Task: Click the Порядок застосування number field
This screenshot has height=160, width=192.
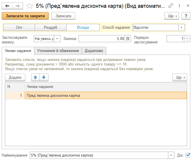Action: click(x=175, y=39)
